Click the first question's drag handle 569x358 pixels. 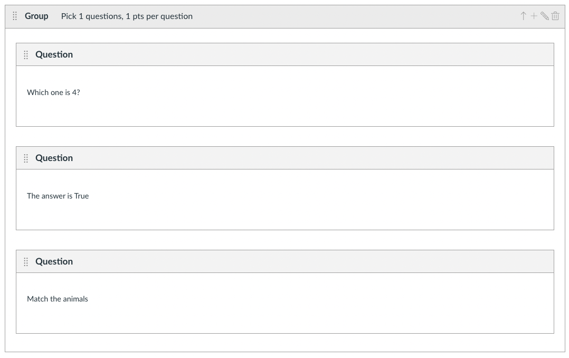coord(26,55)
